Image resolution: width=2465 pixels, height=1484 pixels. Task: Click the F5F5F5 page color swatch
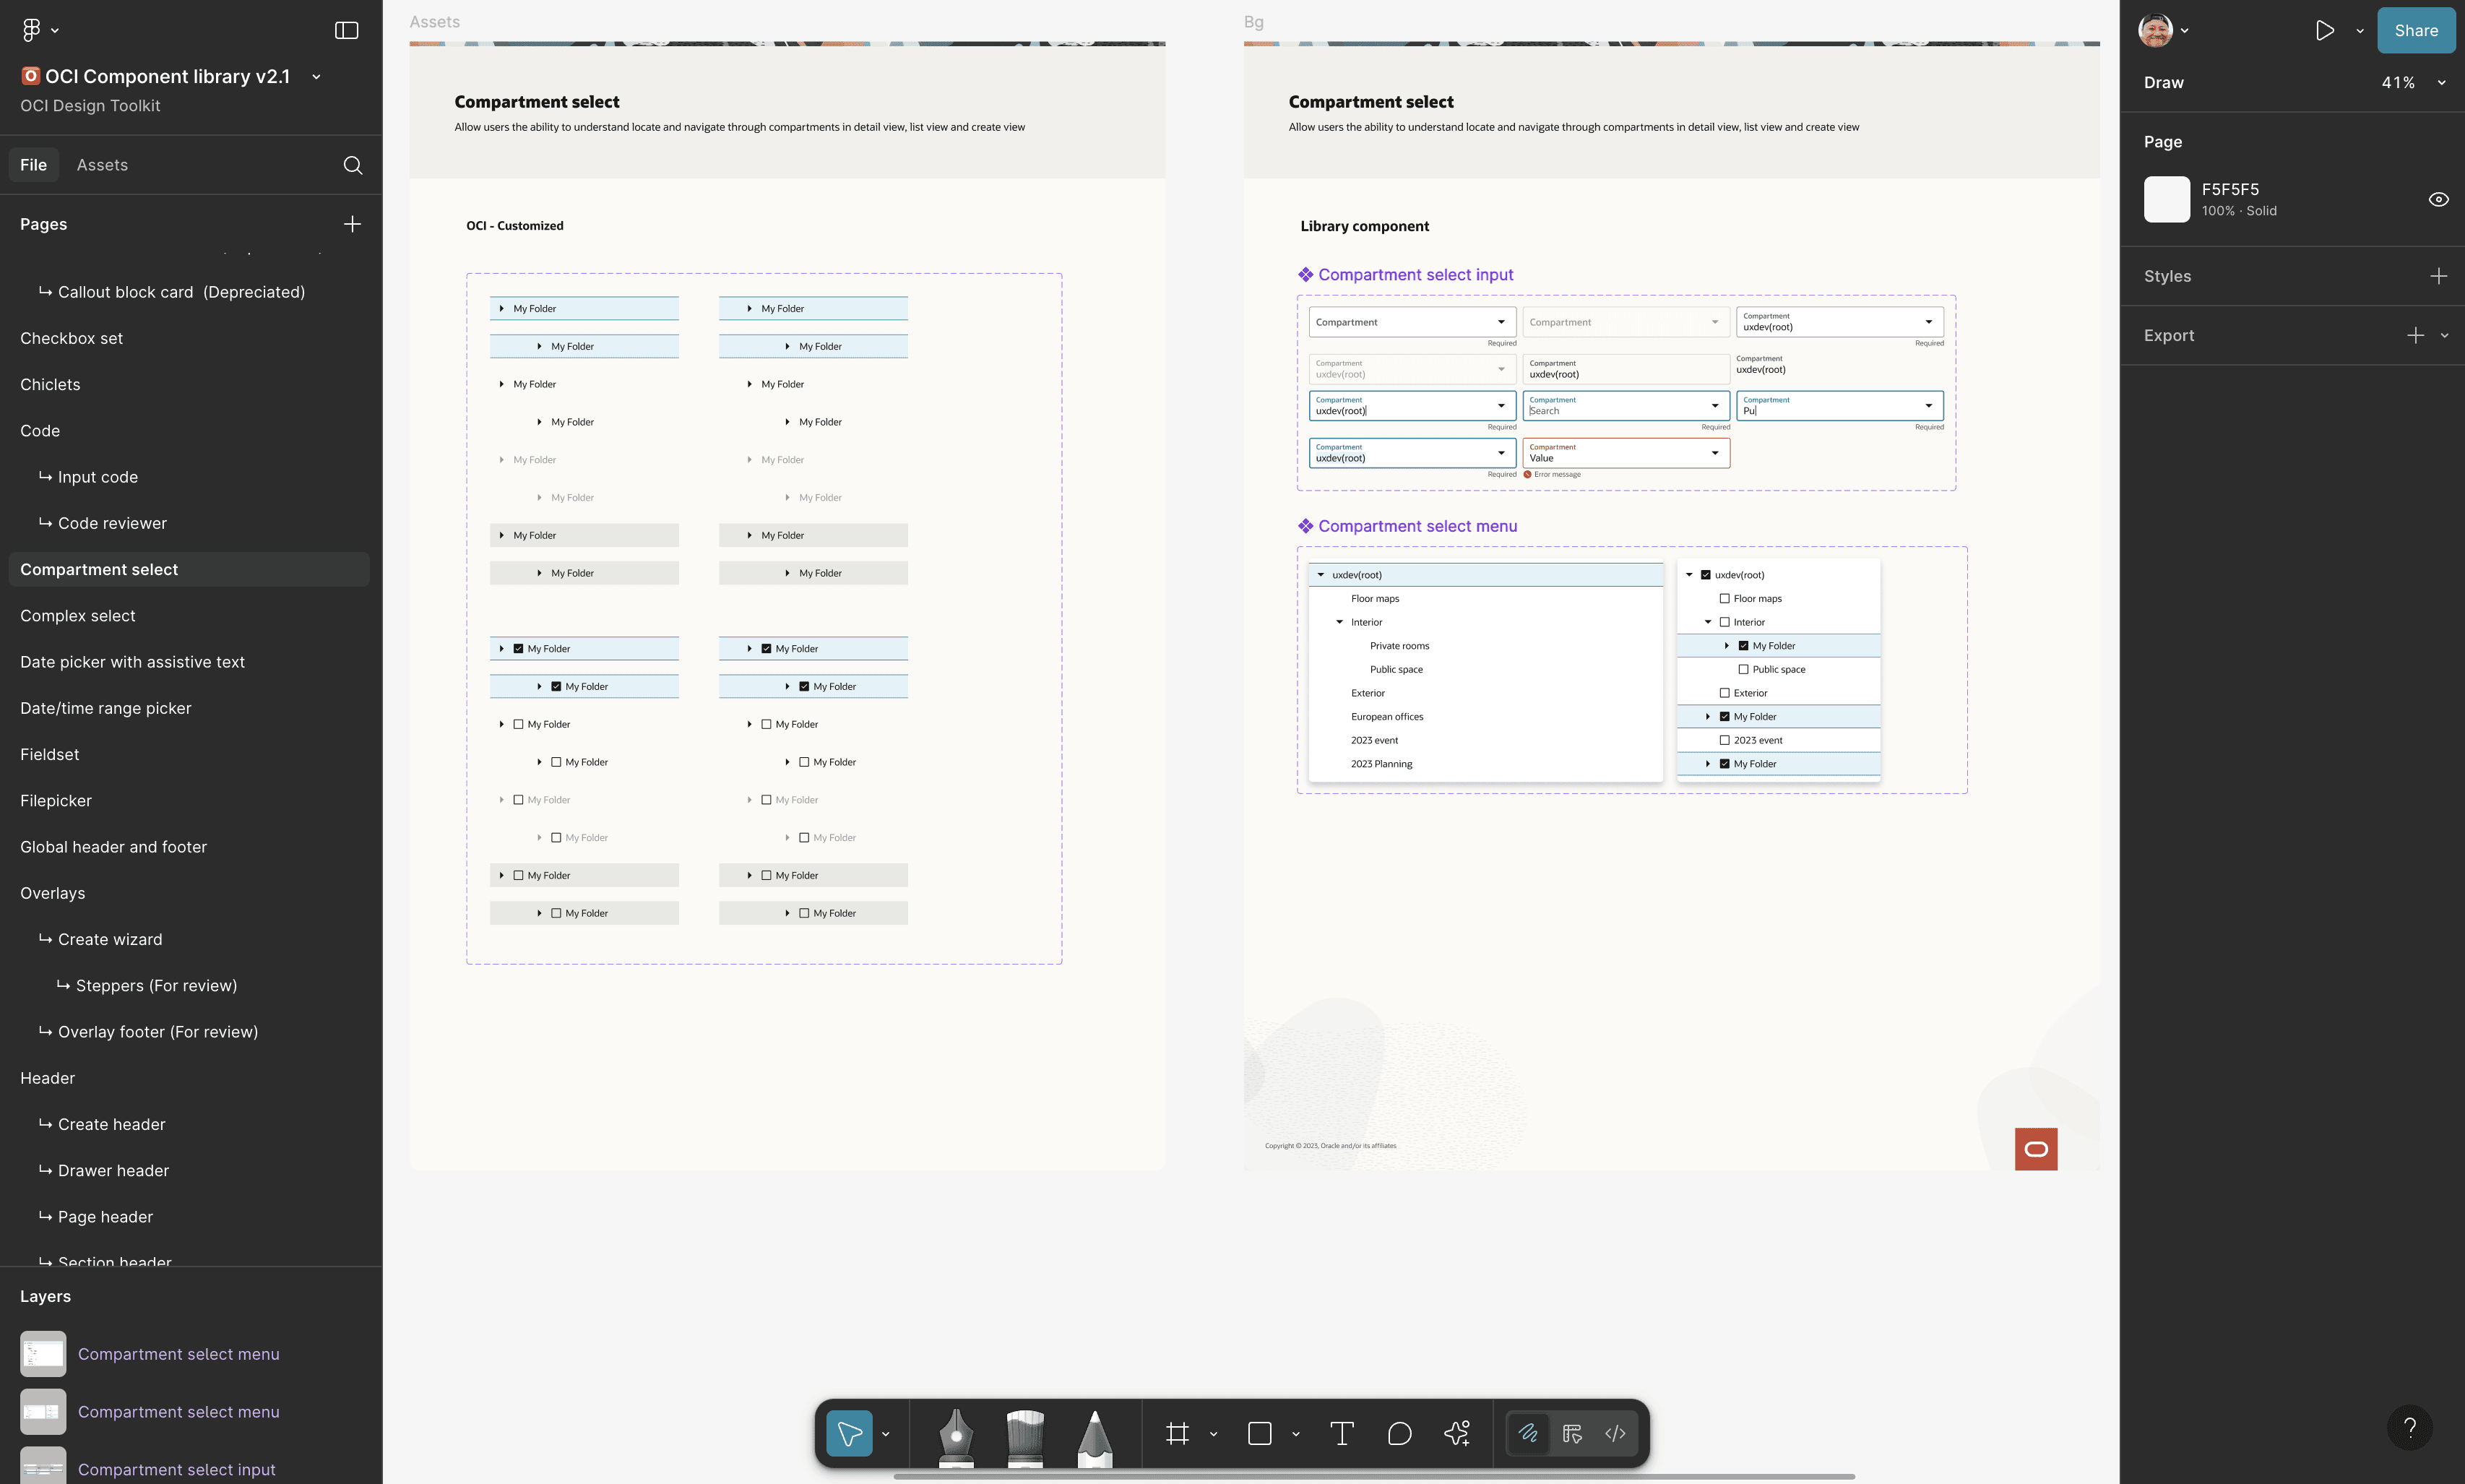pyautogui.click(x=2166, y=199)
